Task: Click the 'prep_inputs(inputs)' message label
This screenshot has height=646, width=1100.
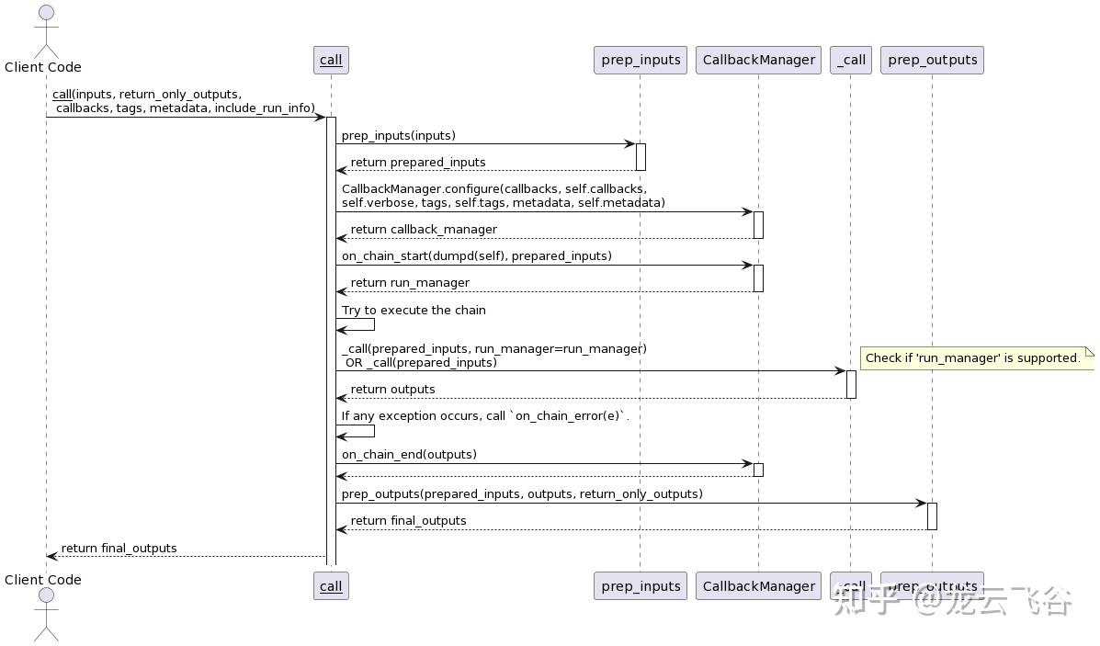Action: (x=399, y=136)
